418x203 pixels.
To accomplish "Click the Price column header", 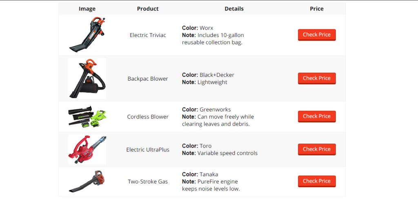I will pos(317,9).
